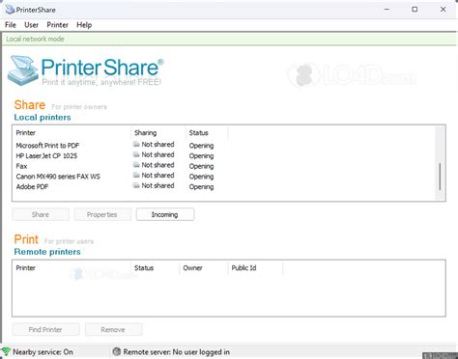The image size is (458, 359).
Task: Open the User menu
Action: click(x=31, y=25)
